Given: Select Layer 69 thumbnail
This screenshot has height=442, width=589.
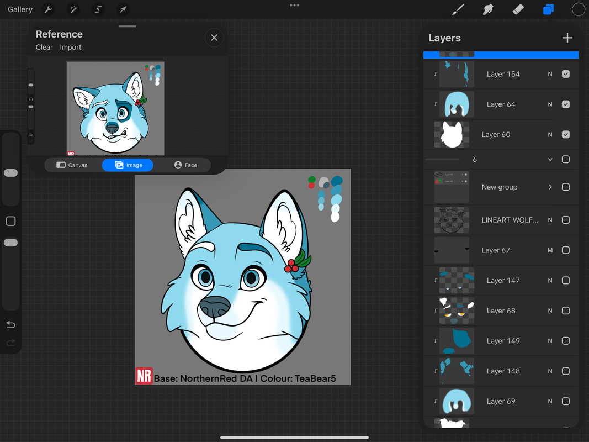Looking at the screenshot, I should (457, 401).
